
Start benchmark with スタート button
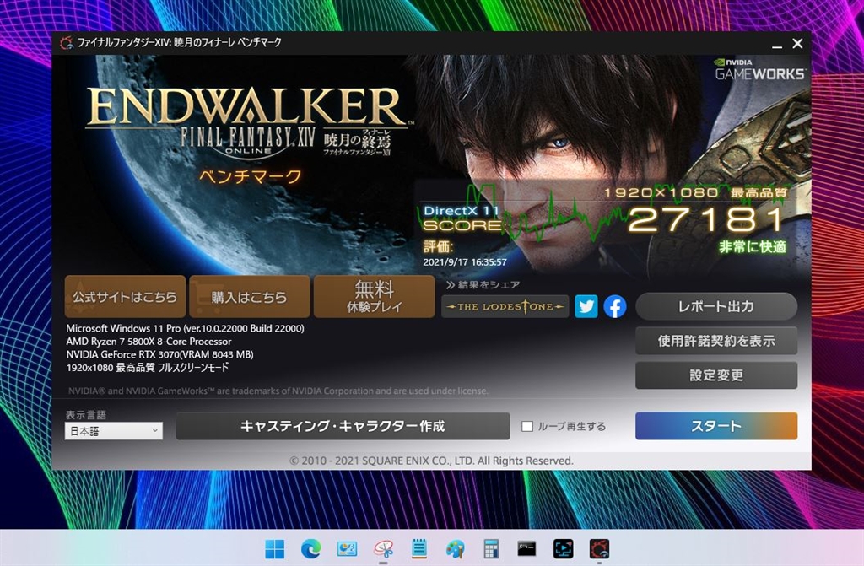click(716, 426)
